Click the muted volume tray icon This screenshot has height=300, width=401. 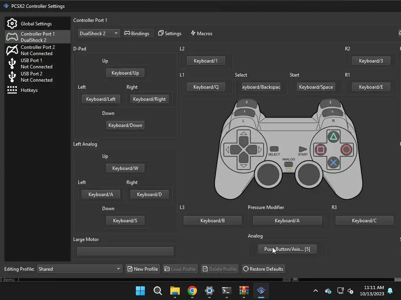coord(350,291)
